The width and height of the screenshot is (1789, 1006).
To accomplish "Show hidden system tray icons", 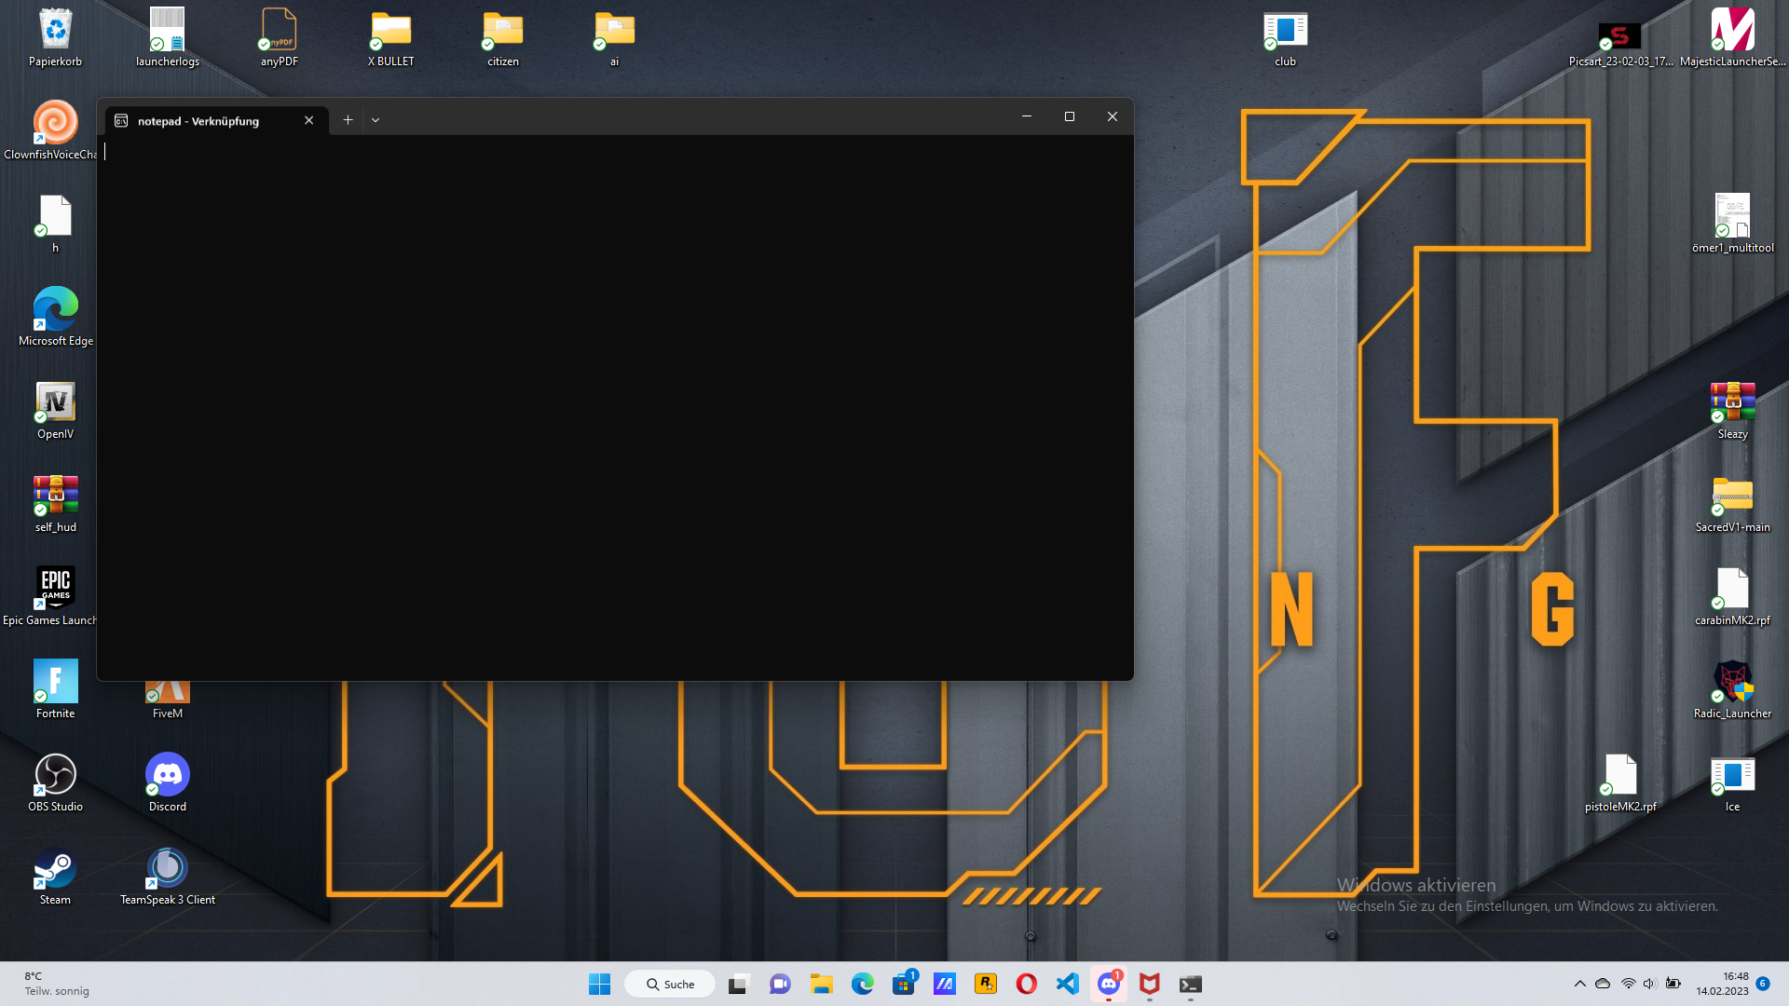I will pos(1579,984).
